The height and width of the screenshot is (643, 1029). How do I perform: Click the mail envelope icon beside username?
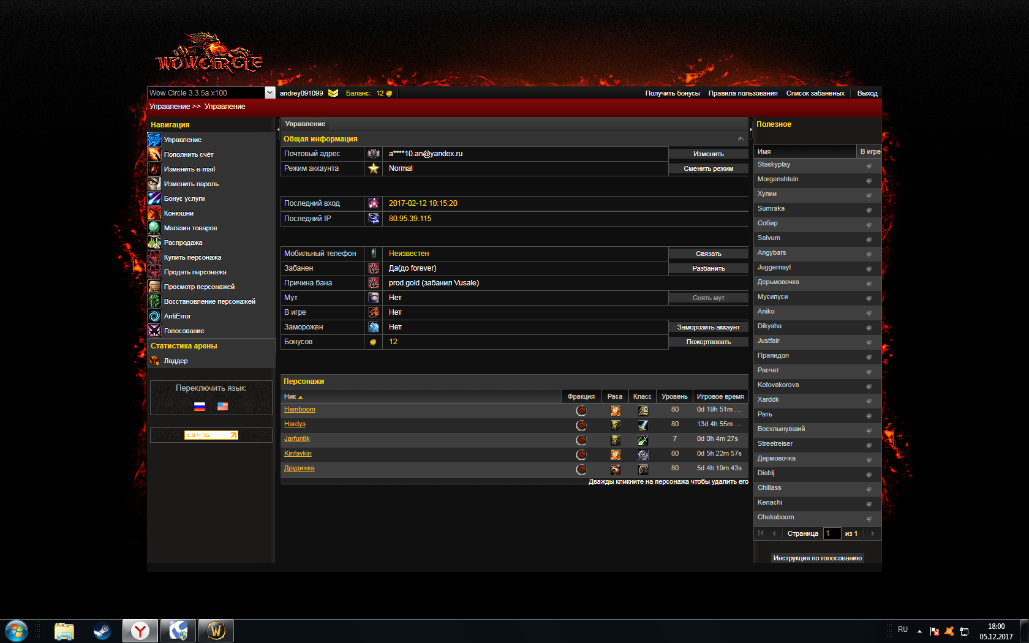(x=333, y=93)
